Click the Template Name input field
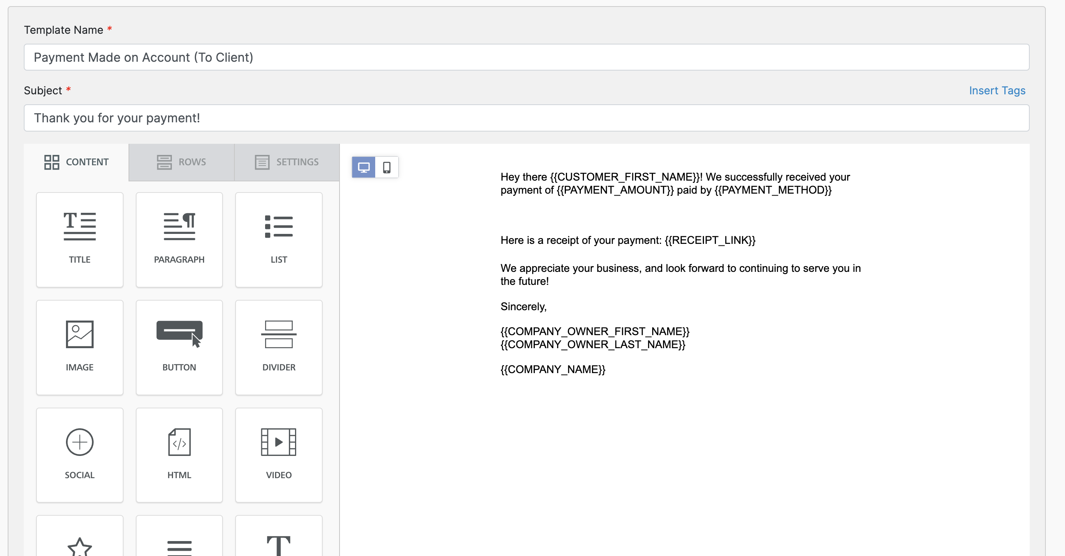Screen dimensions: 1065x556 tap(526, 58)
